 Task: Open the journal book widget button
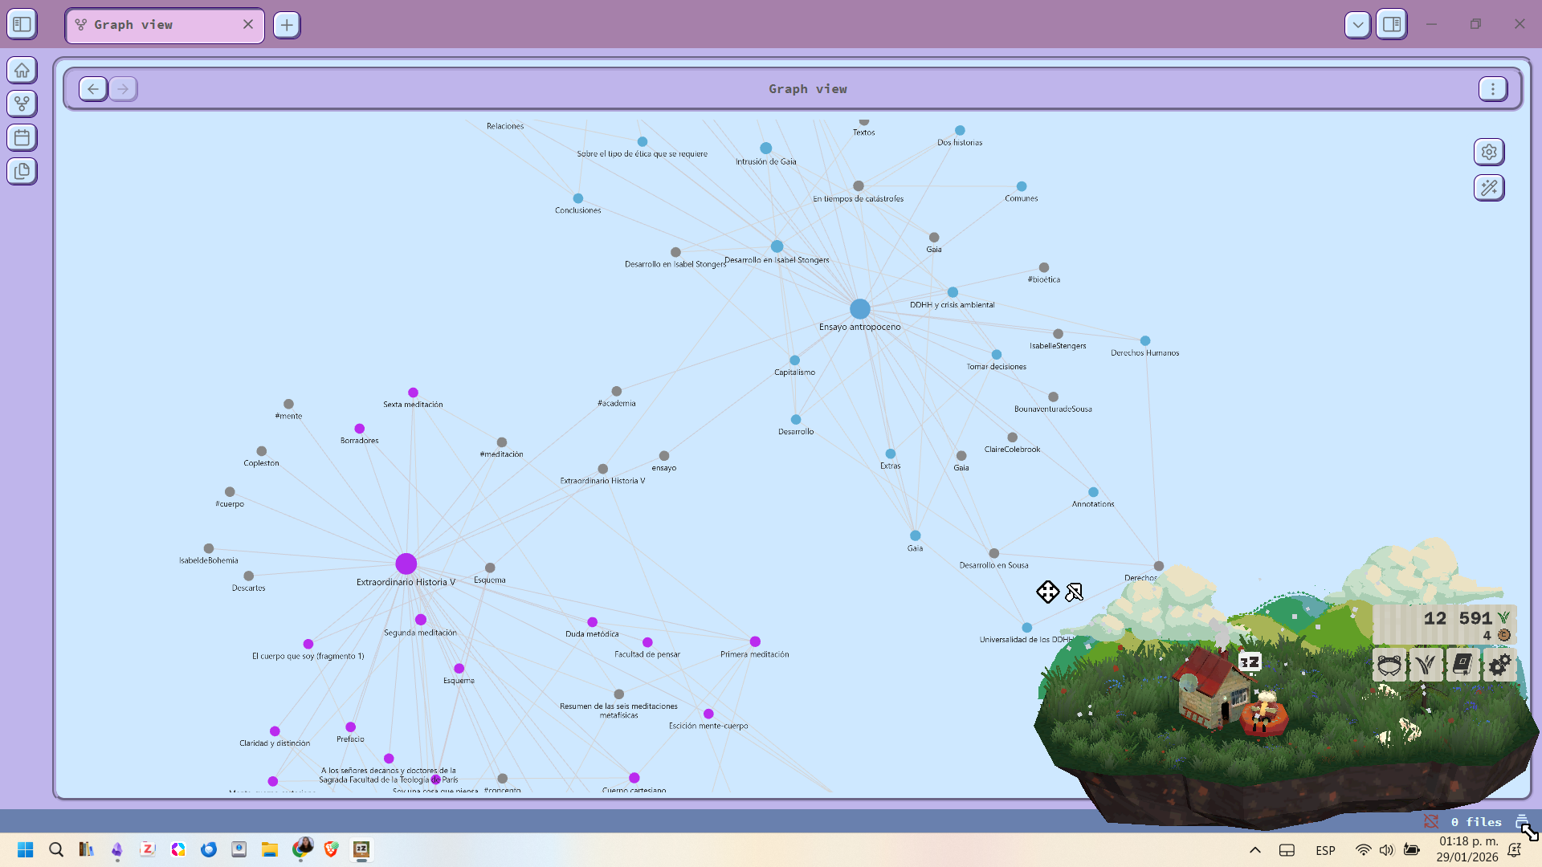click(x=1462, y=665)
